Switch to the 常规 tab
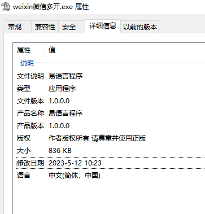This screenshot has height=214, width=205. 18,27
